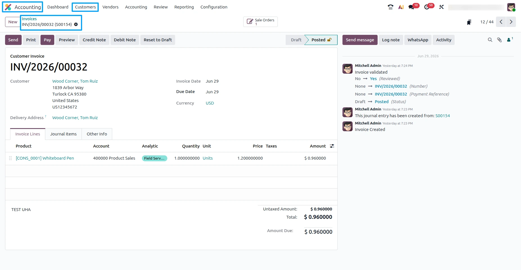The height and width of the screenshot is (270, 521).
Task: Open the AI assistant icon
Action: [401, 7]
